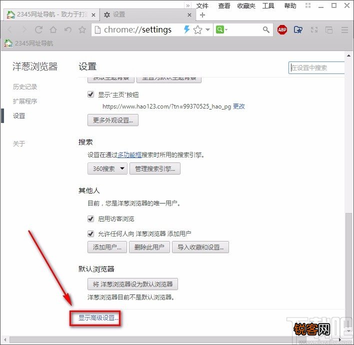Click the page icon in address bar
This screenshot has width=354, height=345.
tap(97, 29)
